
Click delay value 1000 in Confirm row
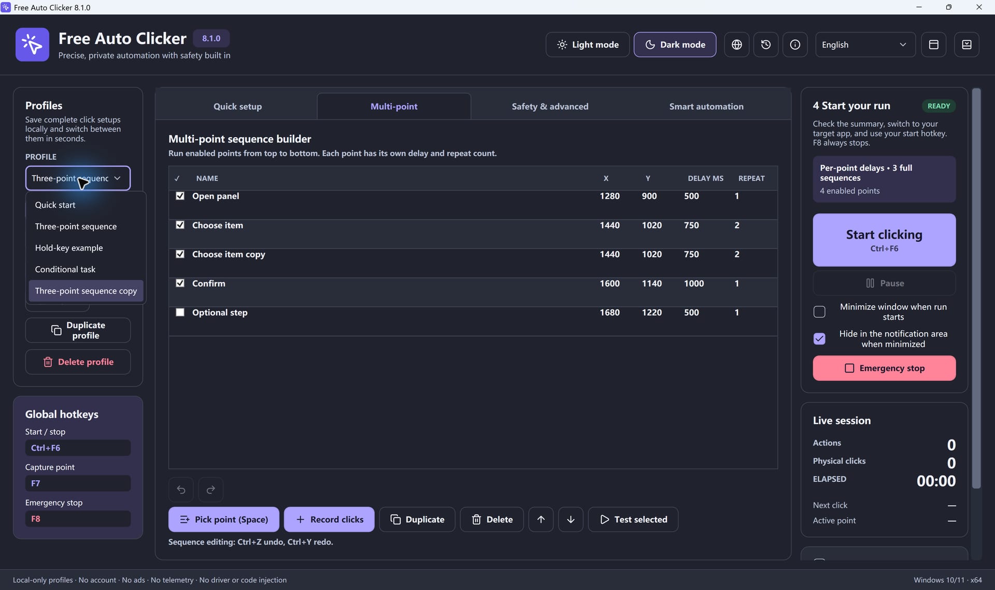[x=694, y=283]
